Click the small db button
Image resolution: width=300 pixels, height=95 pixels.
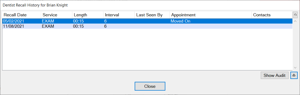(x=294, y=75)
